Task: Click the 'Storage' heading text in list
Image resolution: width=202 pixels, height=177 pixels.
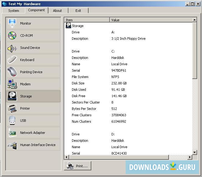Action: coord(78,26)
